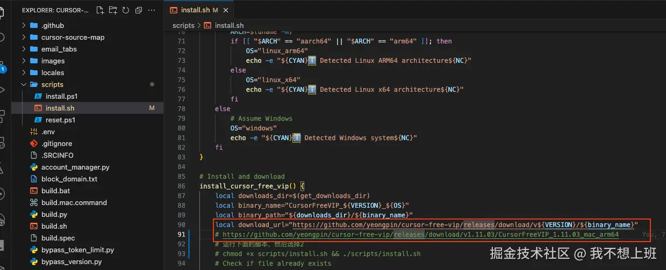666x270 pixels.
Task: Refresh the Explorer file tree
Action: (126, 10)
